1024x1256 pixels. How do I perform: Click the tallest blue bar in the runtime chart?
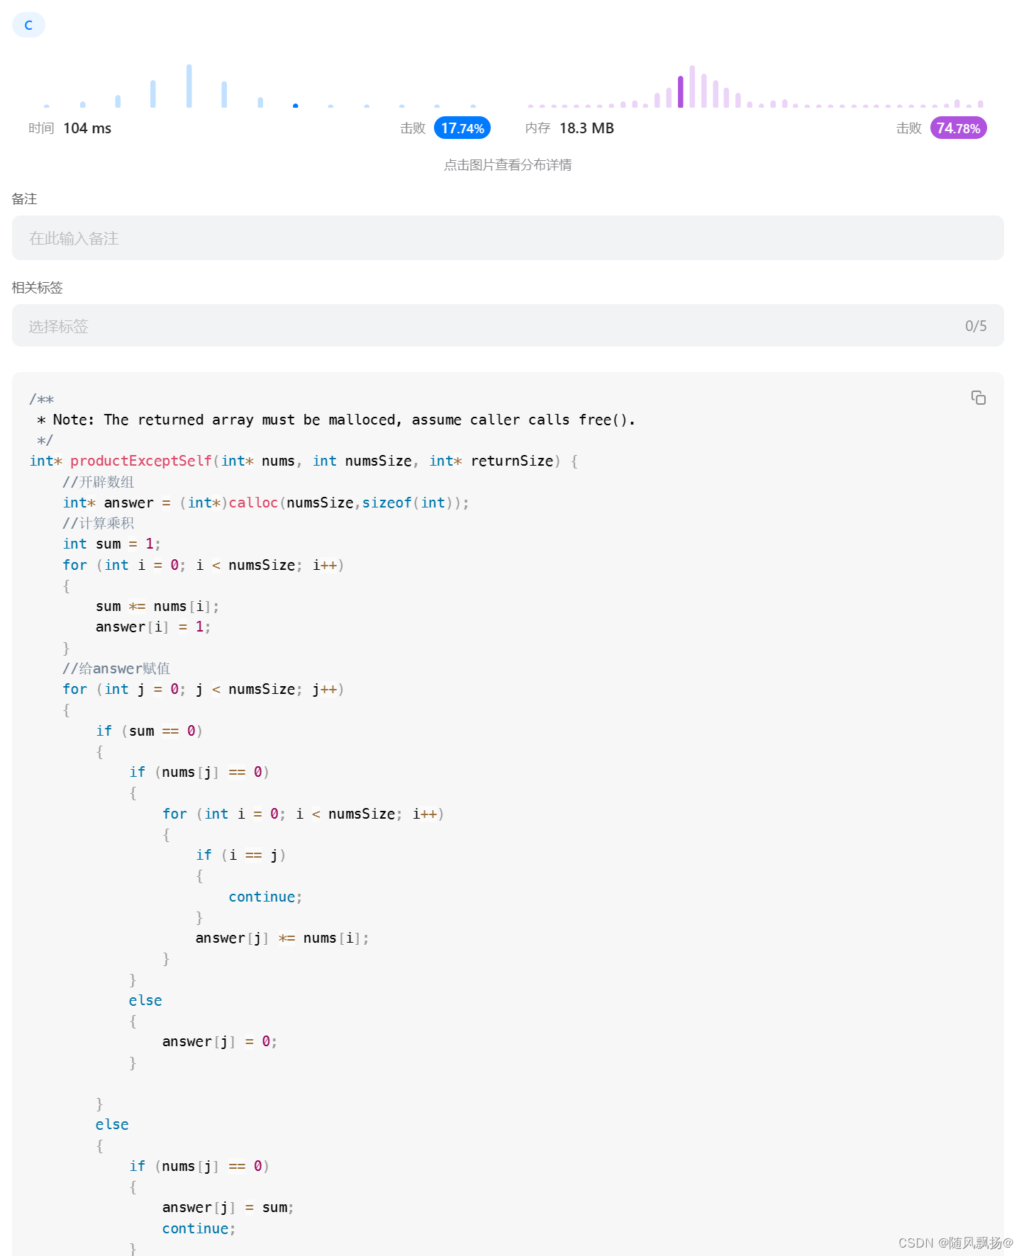(x=189, y=86)
